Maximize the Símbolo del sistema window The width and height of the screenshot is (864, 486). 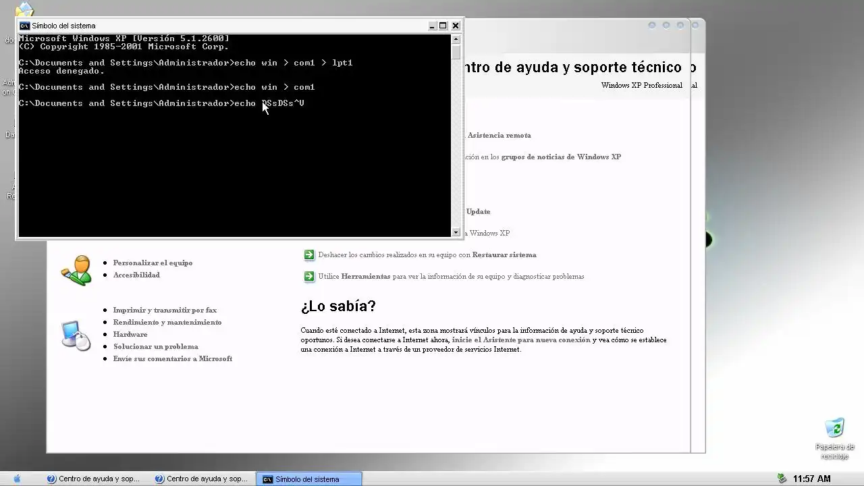(443, 26)
